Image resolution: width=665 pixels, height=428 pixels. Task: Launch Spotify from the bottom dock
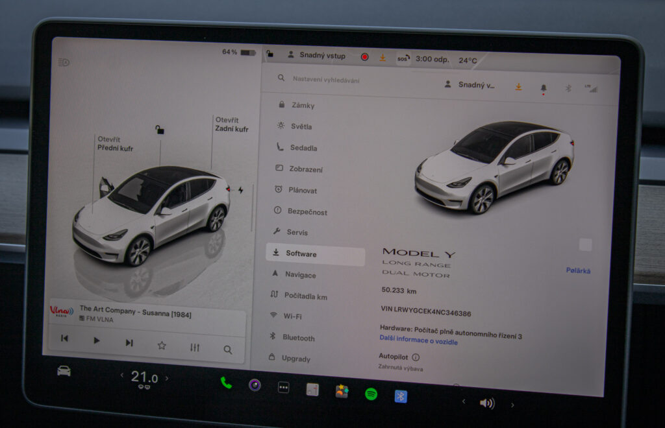click(x=371, y=394)
